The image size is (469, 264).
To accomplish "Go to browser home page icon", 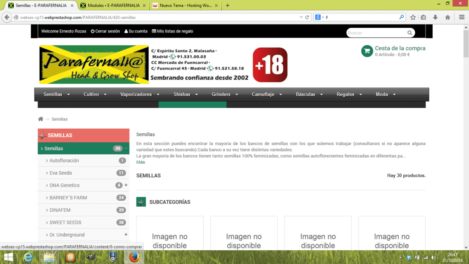I will point(447,18).
